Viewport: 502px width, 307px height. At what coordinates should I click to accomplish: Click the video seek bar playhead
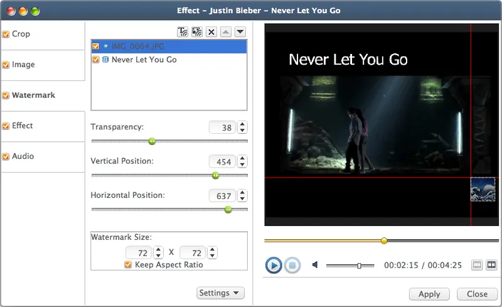coord(384,240)
